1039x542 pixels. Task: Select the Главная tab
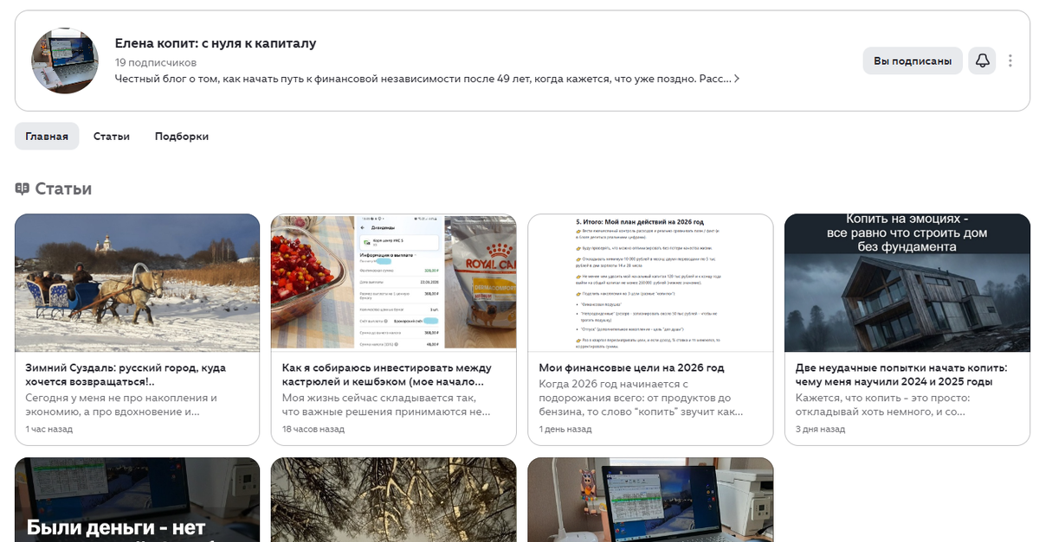[47, 137]
